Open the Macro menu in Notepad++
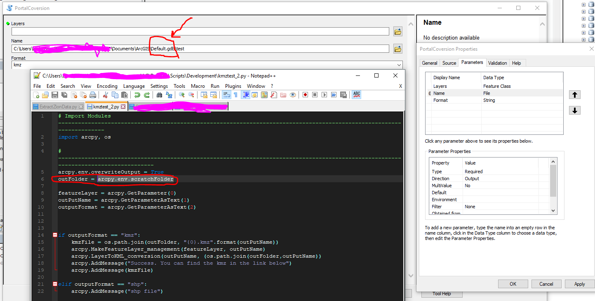The image size is (595, 301). point(198,86)
